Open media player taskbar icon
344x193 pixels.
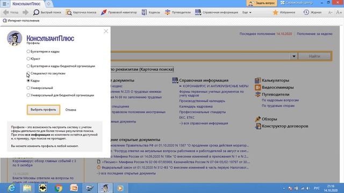[x=120, y=188]
